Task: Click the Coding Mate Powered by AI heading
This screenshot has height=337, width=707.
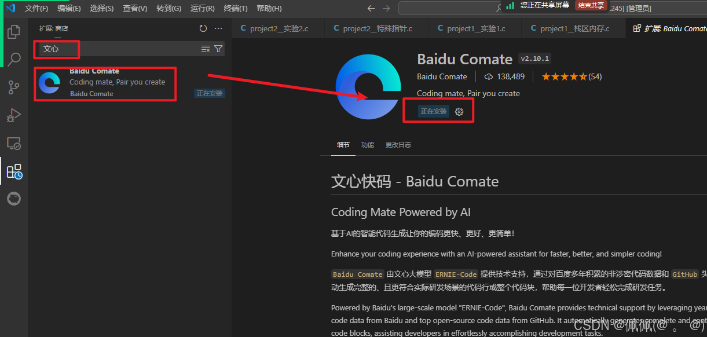Action: 401,212
